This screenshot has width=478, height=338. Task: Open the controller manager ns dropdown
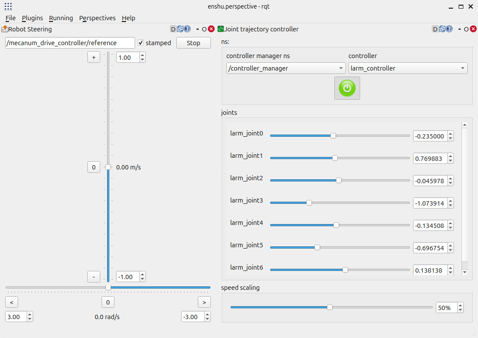[x=286, y=68]
